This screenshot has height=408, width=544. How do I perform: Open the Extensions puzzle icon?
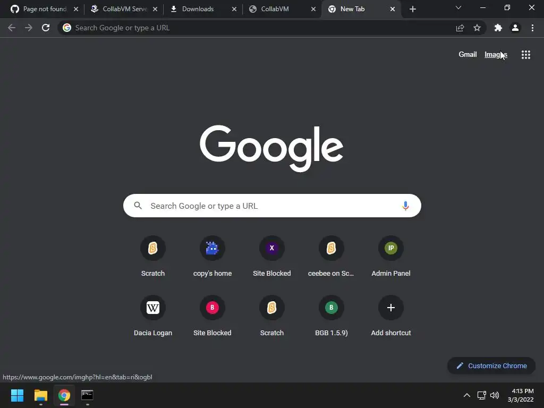pyautogui.click(x=498, y=28)
